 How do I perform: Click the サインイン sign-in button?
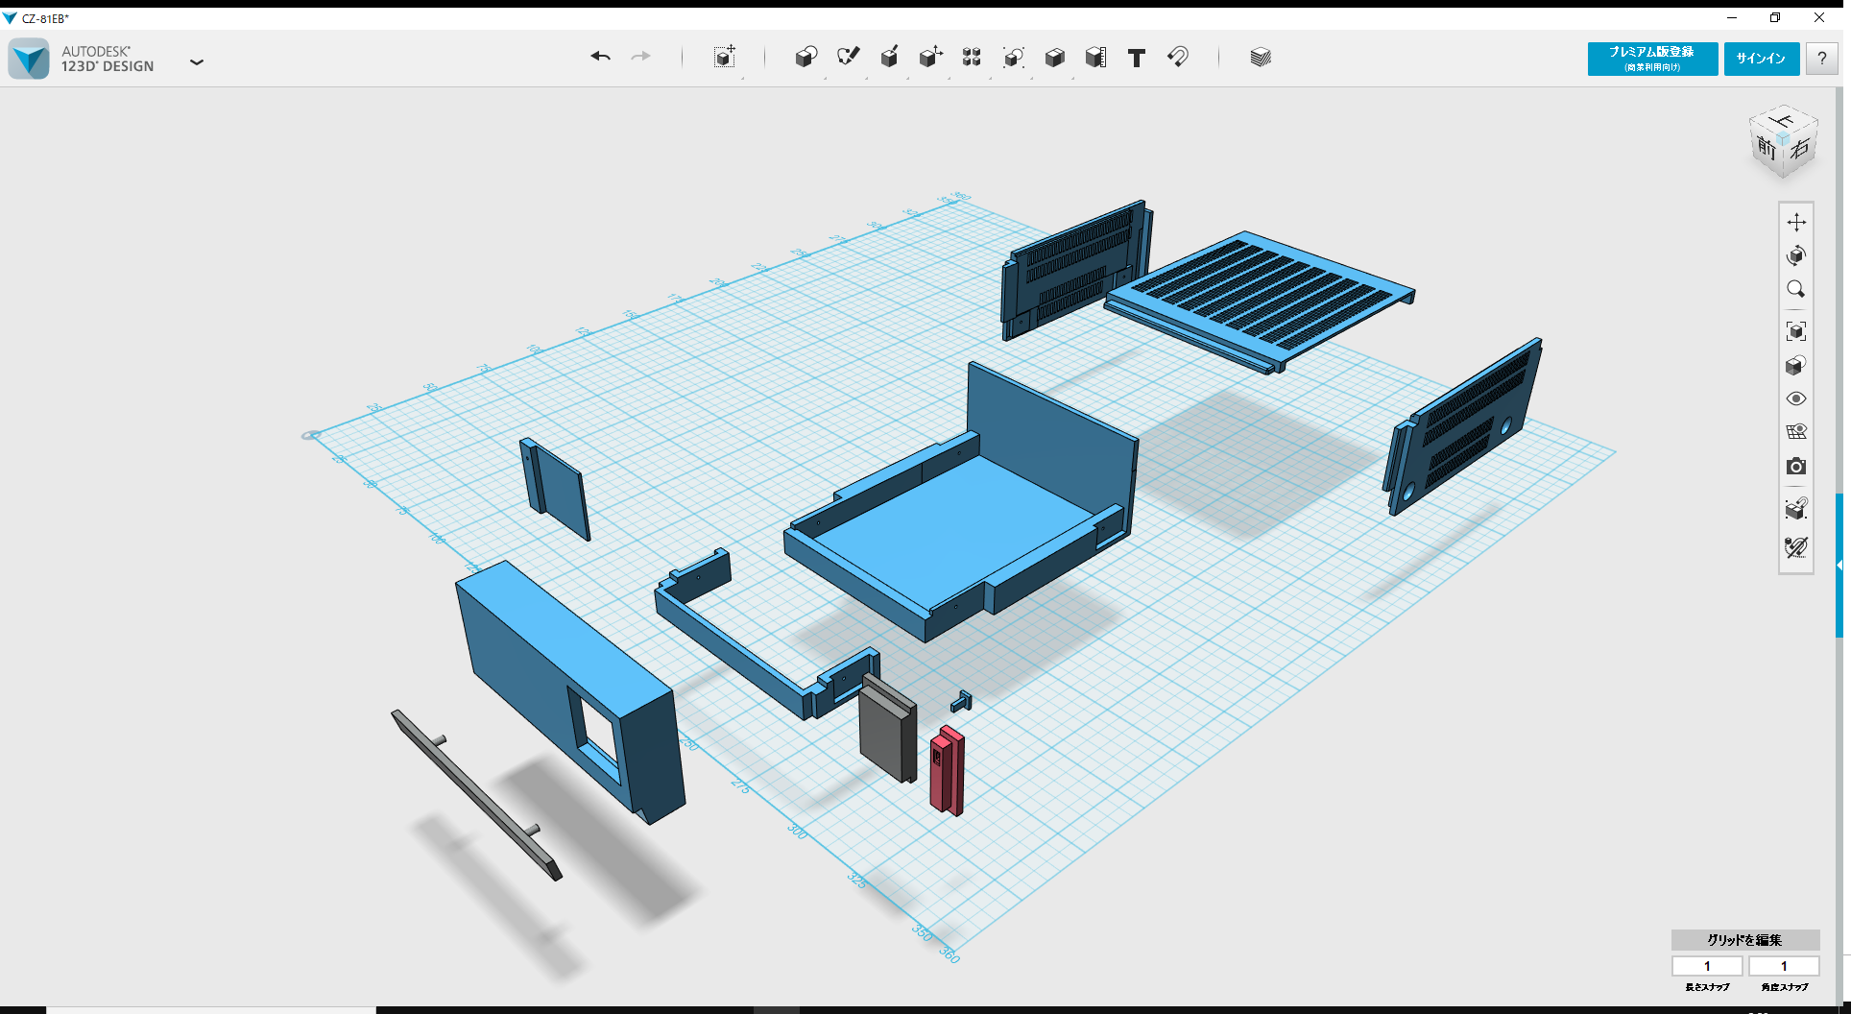pos(1761,59)
